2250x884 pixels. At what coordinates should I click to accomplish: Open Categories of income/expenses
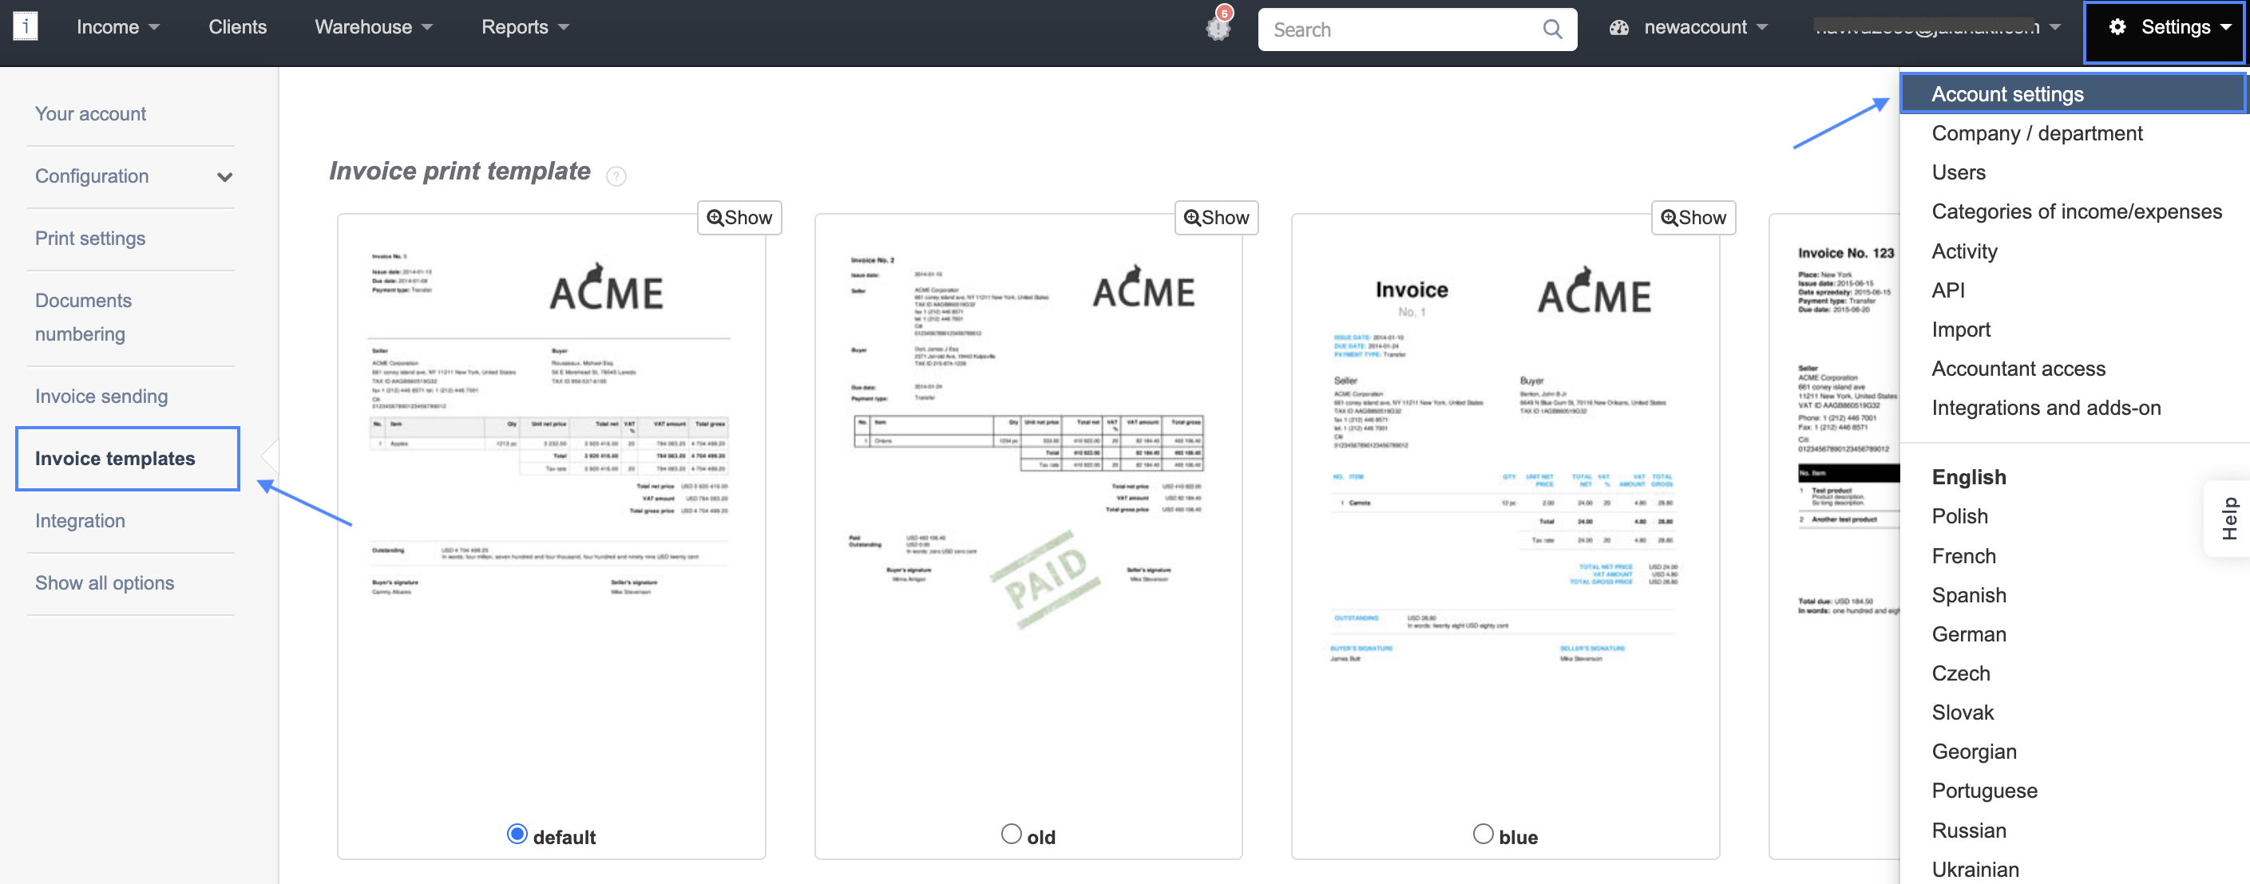(2076, 211)
